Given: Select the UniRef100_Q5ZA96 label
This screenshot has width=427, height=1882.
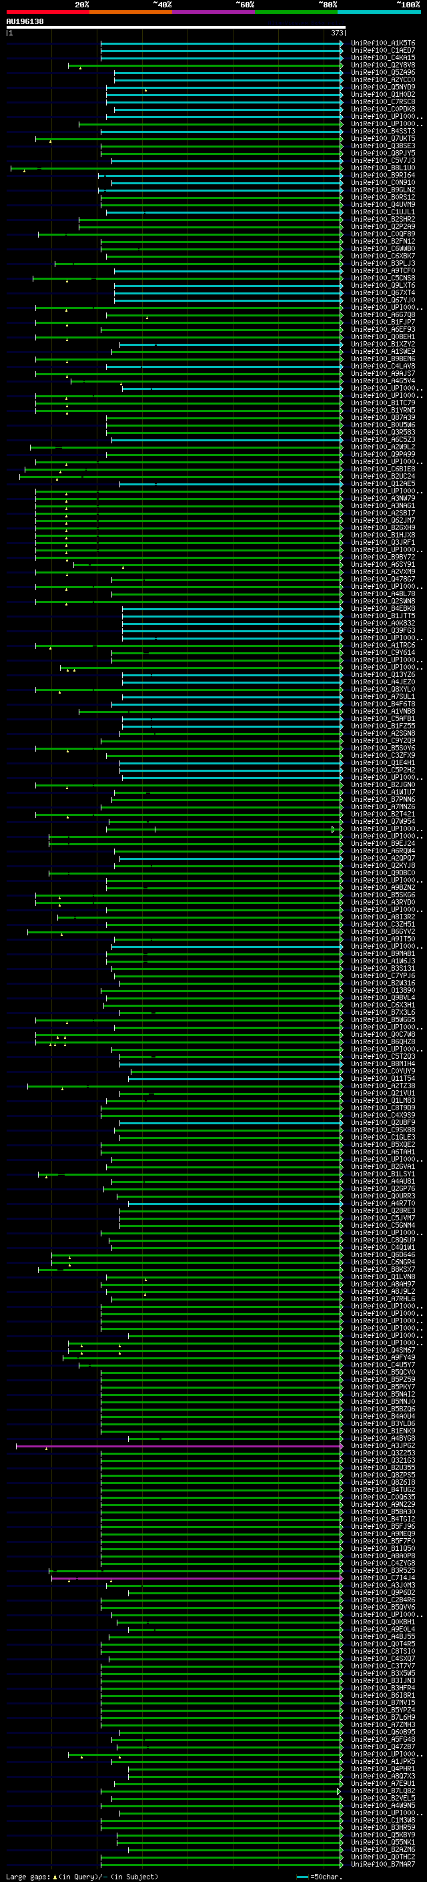Looking at the screenshot, I should [x=382, y=72].
